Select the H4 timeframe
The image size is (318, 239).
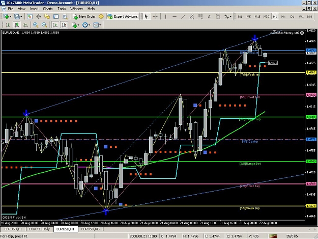pos(283,17)
